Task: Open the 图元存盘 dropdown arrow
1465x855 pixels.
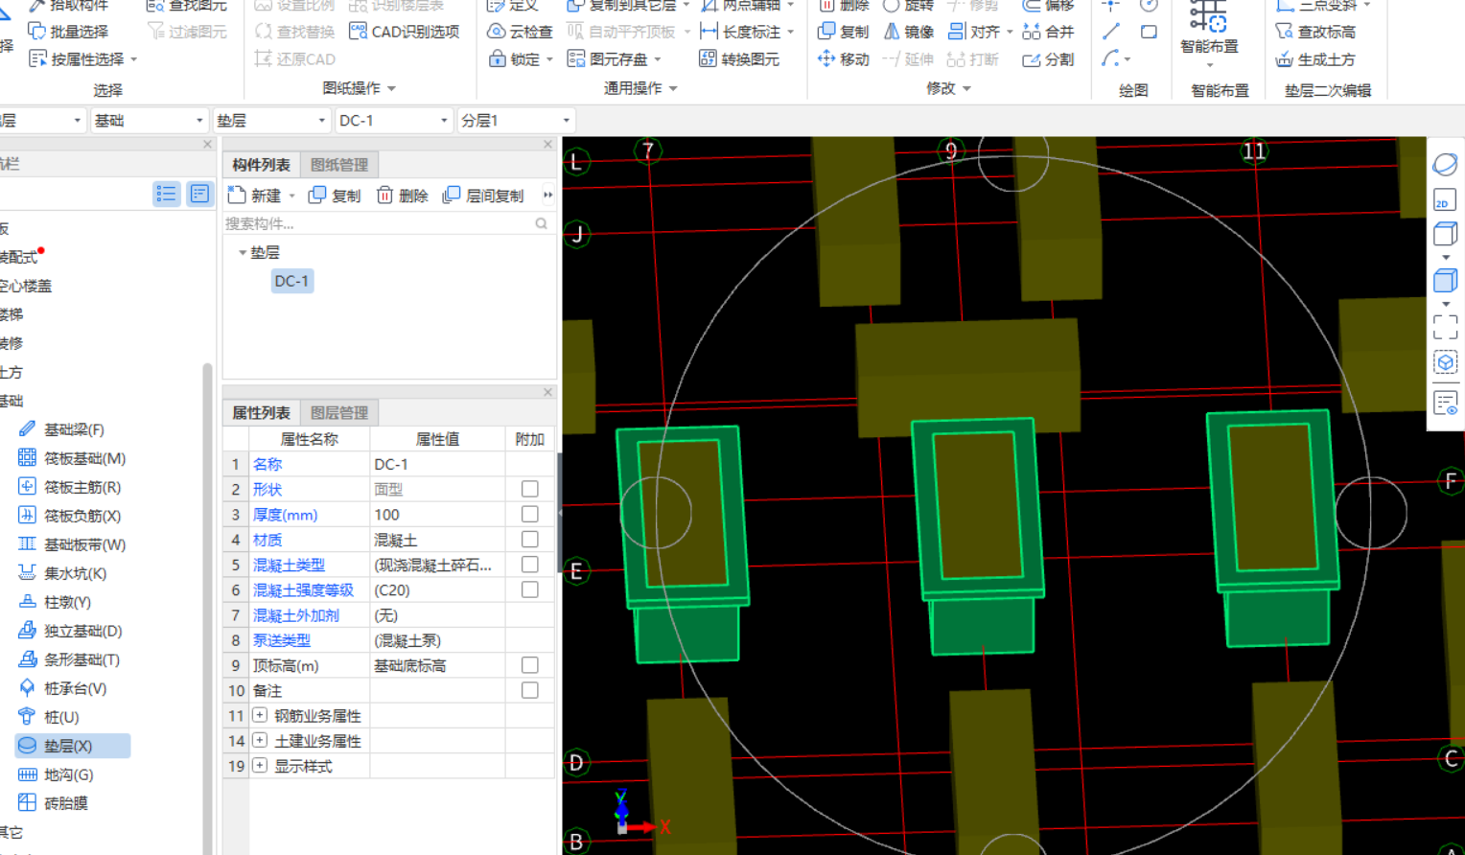Action: coord(658,59)
